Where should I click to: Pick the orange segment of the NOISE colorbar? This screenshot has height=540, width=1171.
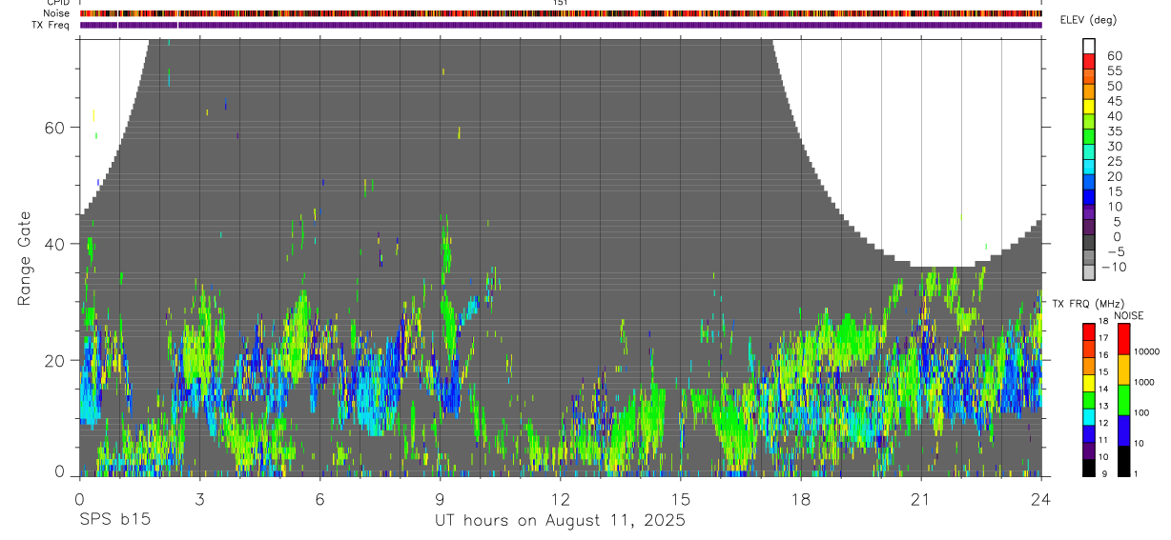tap(1123, 370)
